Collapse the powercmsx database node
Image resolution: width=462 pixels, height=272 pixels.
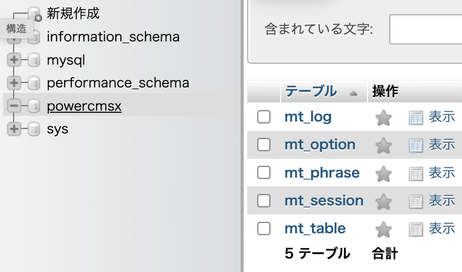(x=14, y=106)
